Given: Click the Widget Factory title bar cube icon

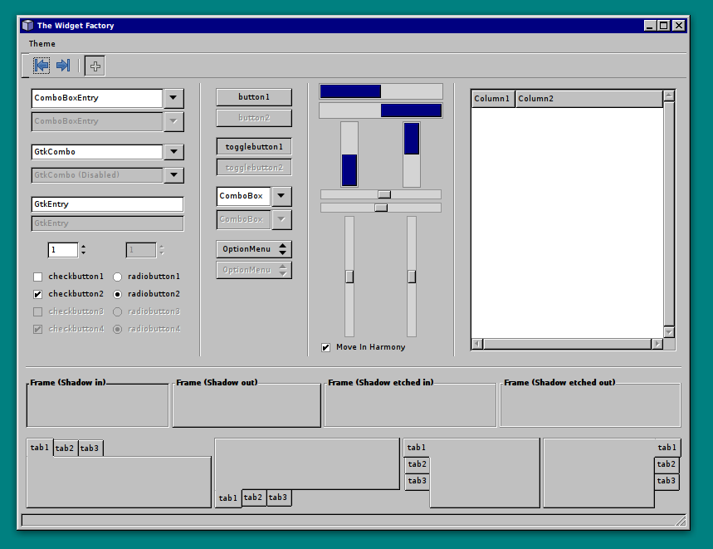Looking at the screenshot, I should point(27,26).
